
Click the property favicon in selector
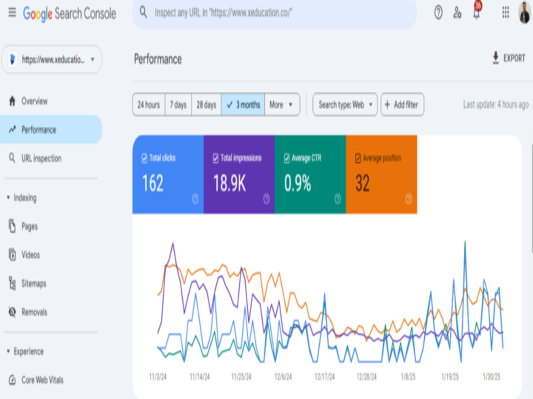[x=13, y=60]
